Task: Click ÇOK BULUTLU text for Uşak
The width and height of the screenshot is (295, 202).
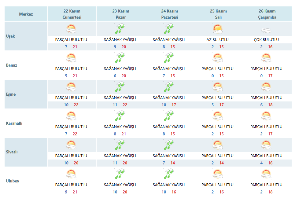Action: (266, 40)
